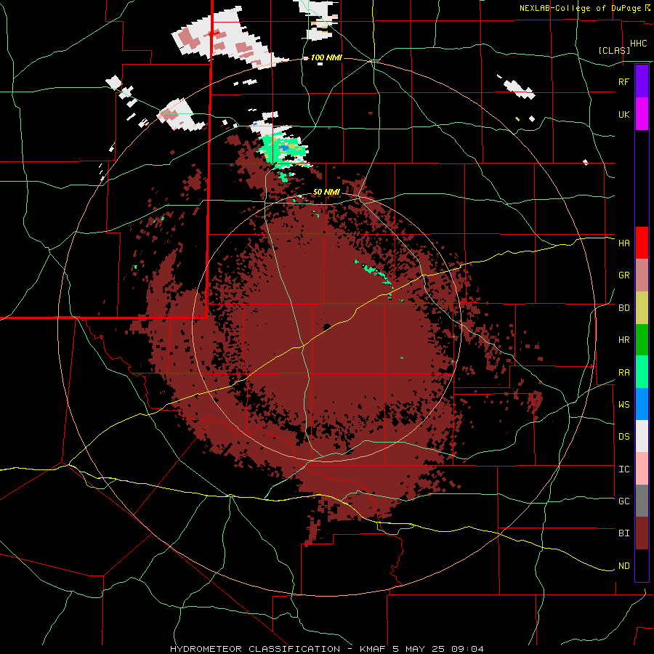Screen dimensions: 654x654
Task: Click the UK magenta legend color swatch
Action: coord(642,114)
